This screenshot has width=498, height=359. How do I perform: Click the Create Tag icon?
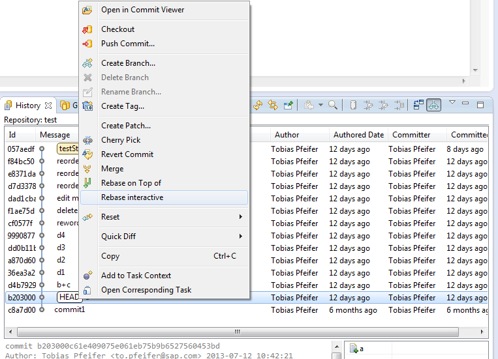(87, 106)
